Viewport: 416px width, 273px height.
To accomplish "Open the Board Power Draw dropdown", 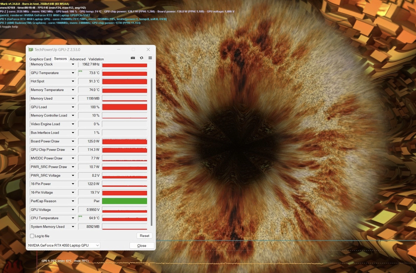I will (73, 141).
